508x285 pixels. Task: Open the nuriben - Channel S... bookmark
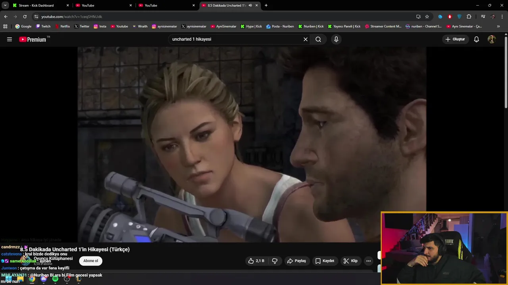click(423, 27)
